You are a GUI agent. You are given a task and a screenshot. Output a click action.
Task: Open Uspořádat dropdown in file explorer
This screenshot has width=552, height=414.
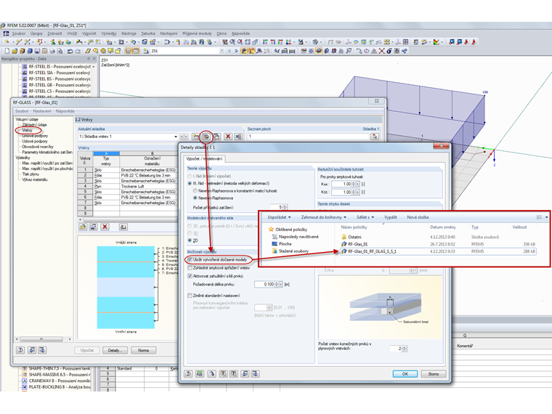point(279,217)
